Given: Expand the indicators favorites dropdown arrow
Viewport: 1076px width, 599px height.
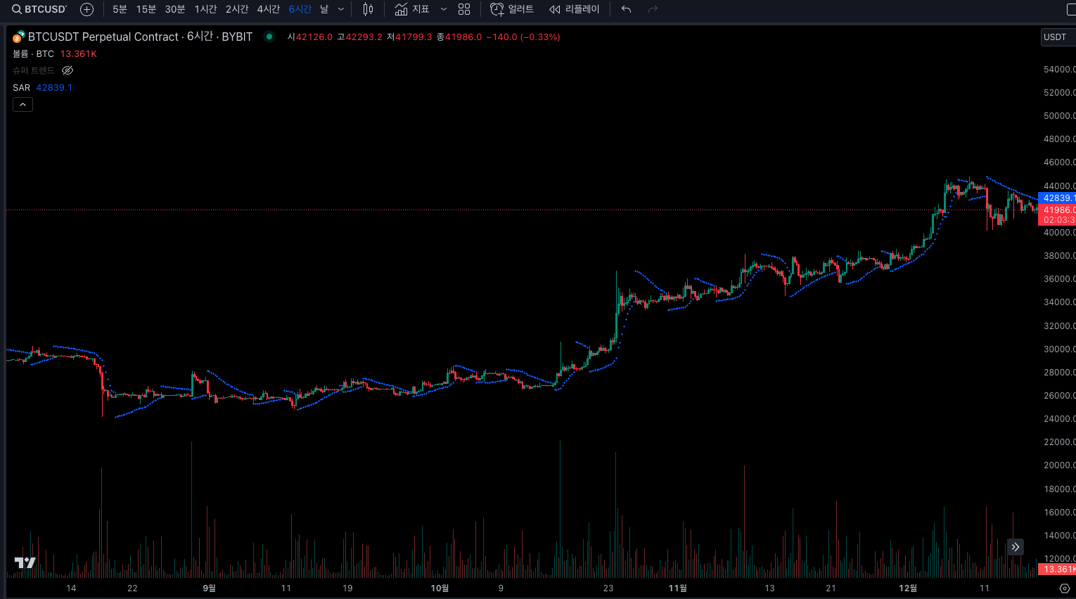Looking at the screenshot, I should tap(443, 9).
